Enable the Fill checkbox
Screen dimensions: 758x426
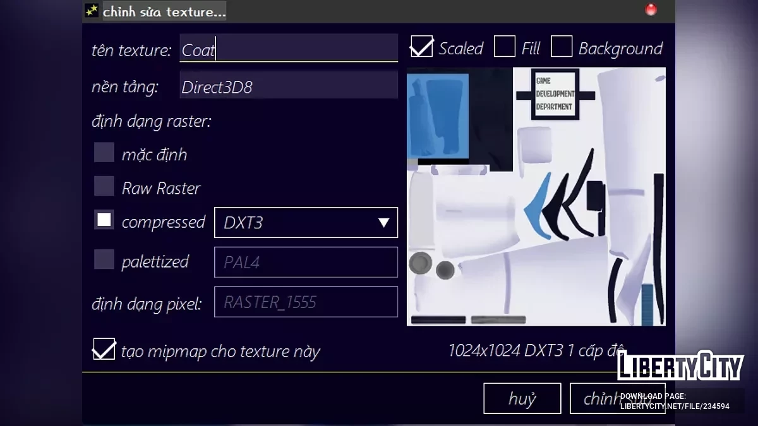[x=504, y=47]
